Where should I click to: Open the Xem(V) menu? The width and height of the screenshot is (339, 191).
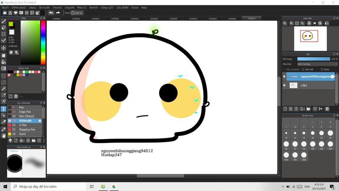[x=94, y=8]
